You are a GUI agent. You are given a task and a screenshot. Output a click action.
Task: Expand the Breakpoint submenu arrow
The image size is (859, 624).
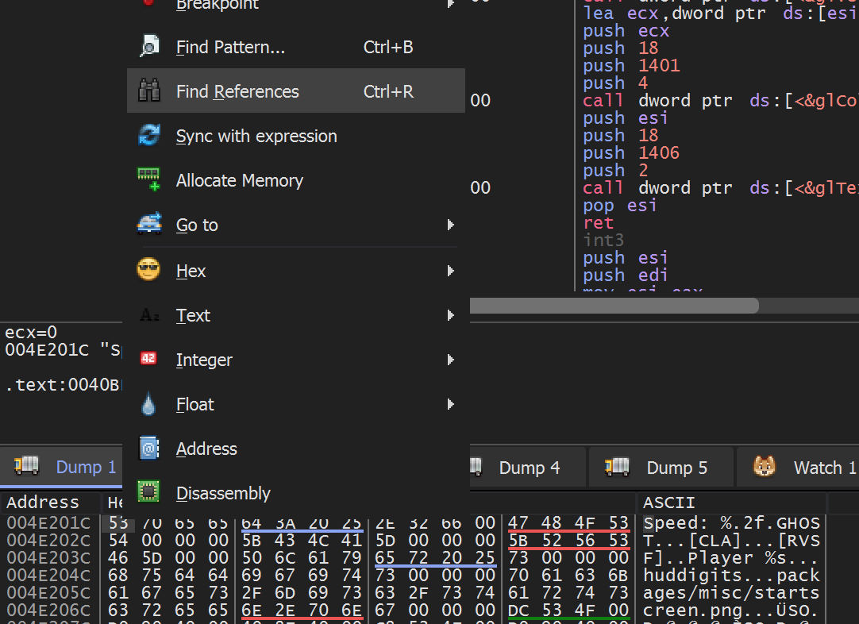pyautogui.click(x=450, y=3)
